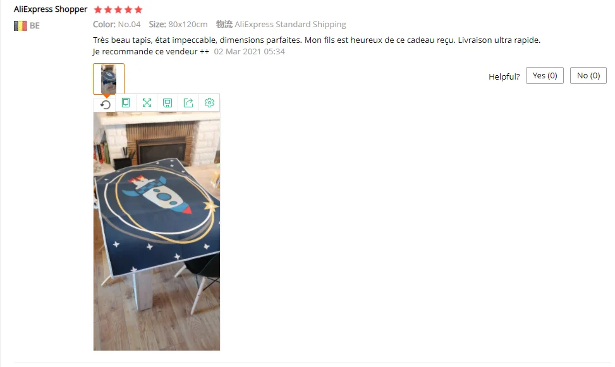This screenshot has height=367, width=615.
Task: Click the French review text
Action: (317, 45)
